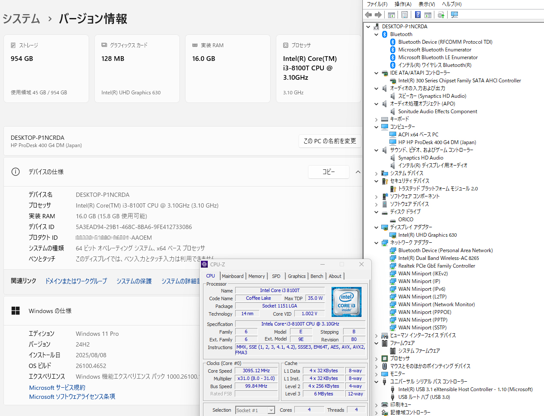The image size is (544, 416).
Task: Click the show/hide action pane toolbar icon
Action: pos(428,15)
